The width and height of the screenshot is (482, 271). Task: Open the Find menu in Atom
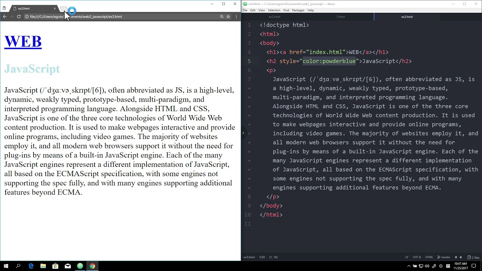click(x=286, y=10)
